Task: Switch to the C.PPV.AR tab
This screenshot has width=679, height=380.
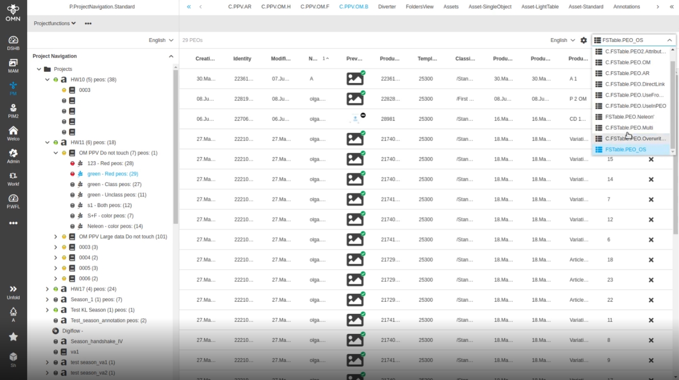Action: coord(240,7)
